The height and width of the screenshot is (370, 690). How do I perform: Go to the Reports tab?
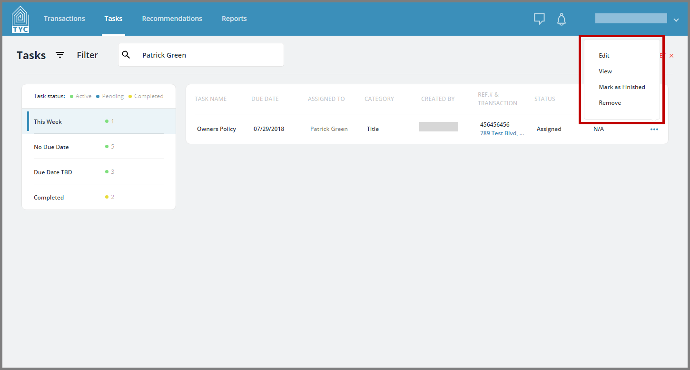[x=234, y=19]
